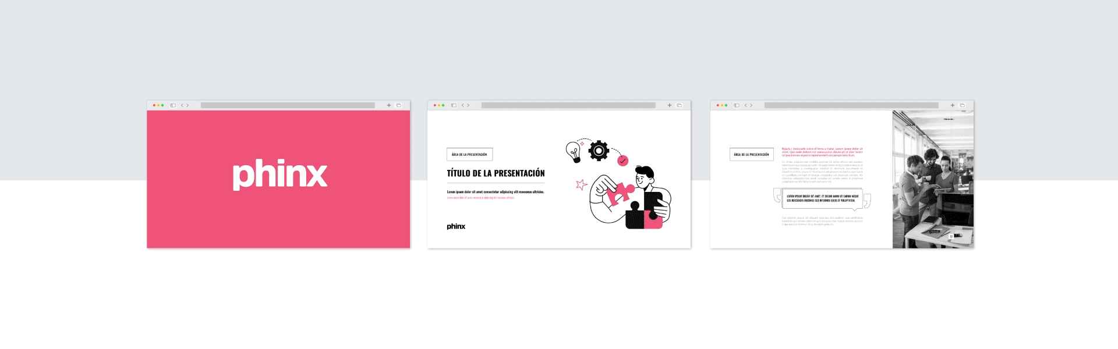
Task: Click the white phinx logo on the pink slide
Action: point(280,174)
